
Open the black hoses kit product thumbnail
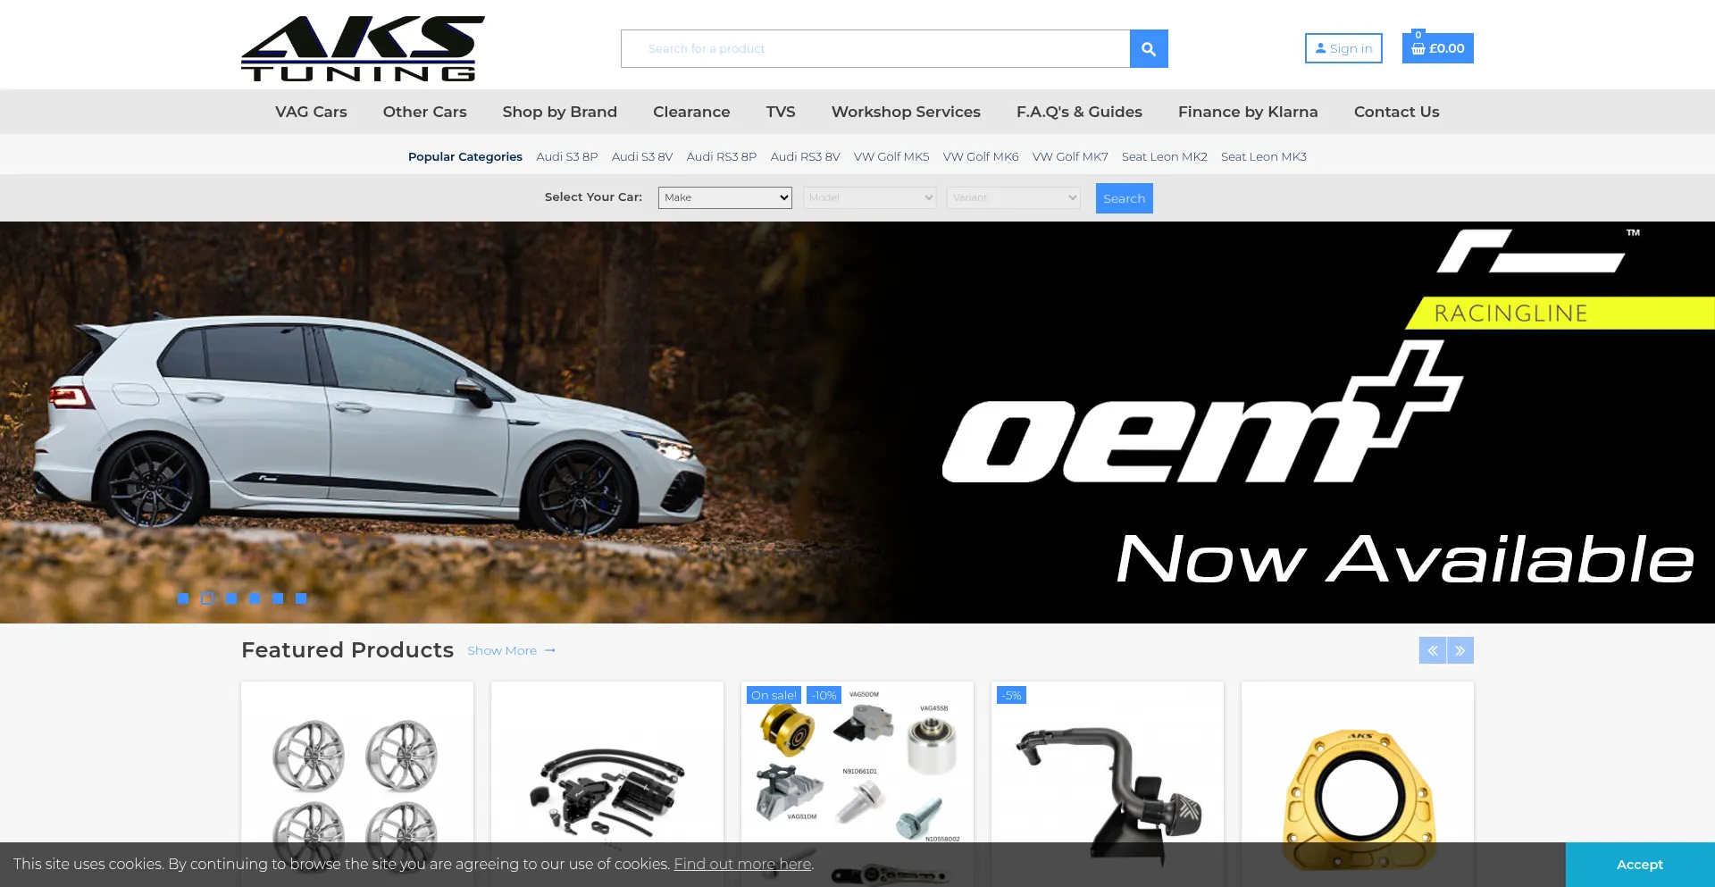click(x=607, y=784)
